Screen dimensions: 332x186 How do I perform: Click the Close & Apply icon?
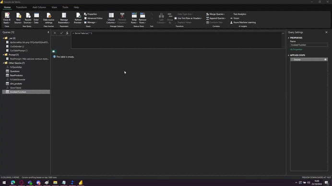click(7, 15)
